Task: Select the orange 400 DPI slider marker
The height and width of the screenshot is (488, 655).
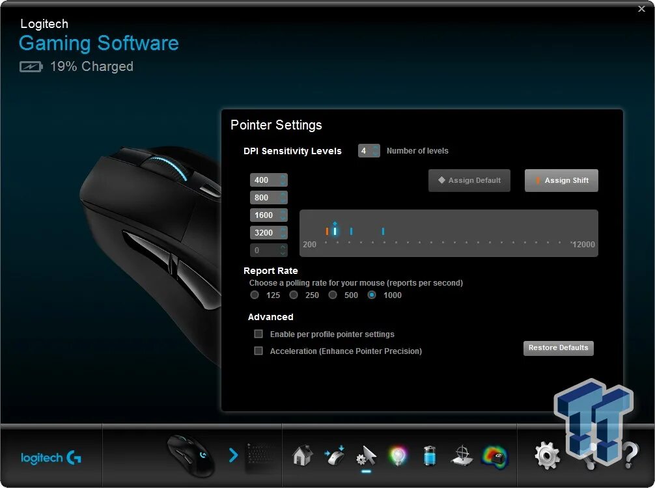Action: 327,231
